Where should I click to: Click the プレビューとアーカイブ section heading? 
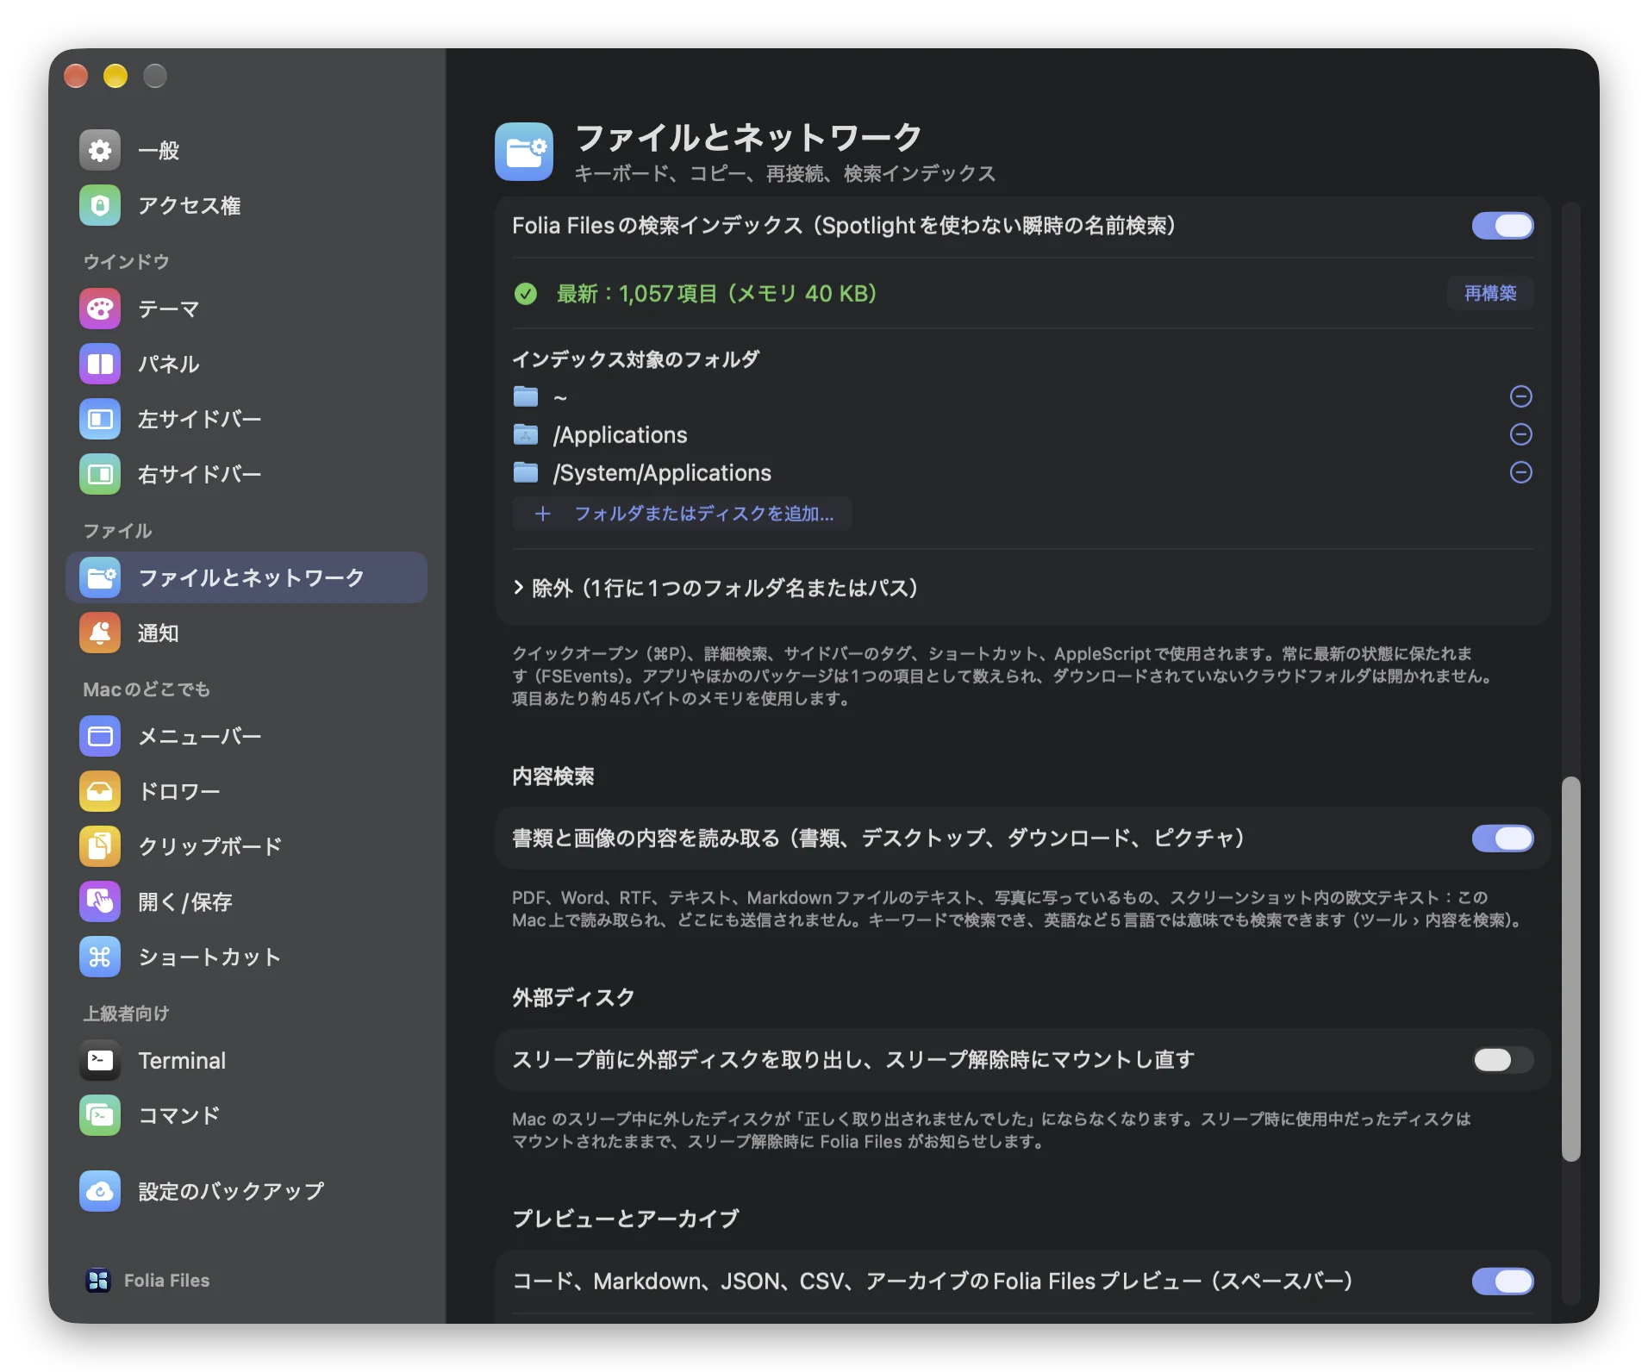coord(626,1219)
